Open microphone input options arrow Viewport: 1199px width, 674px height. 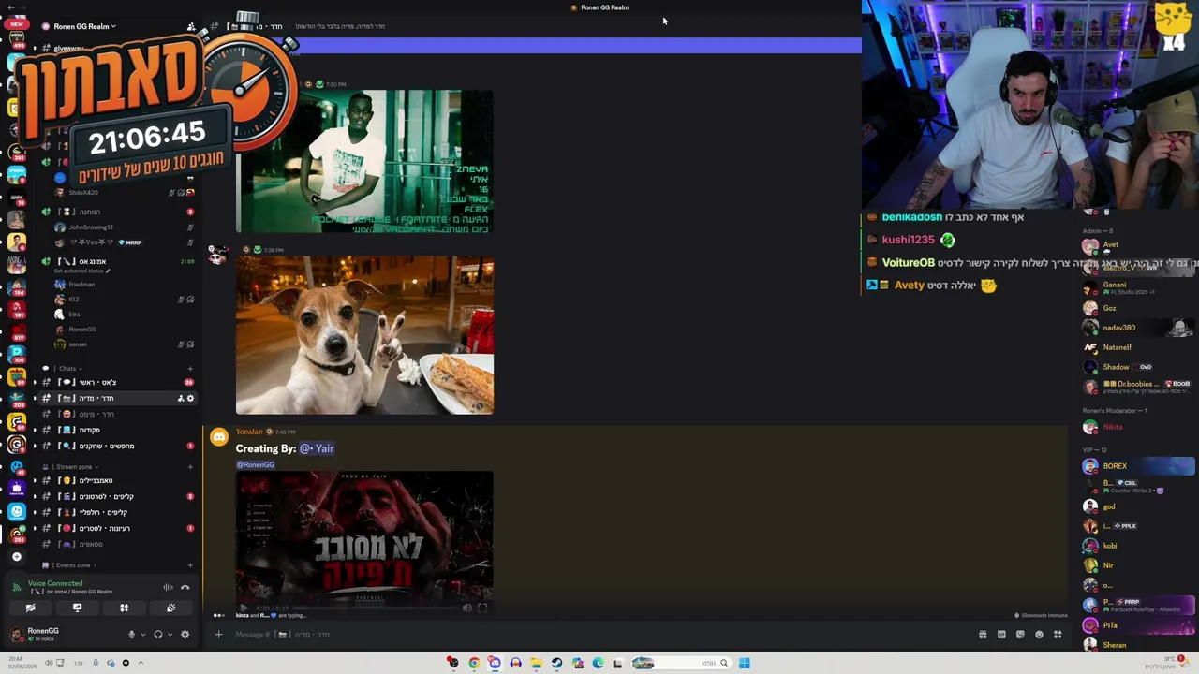click(x=142, y=635)
